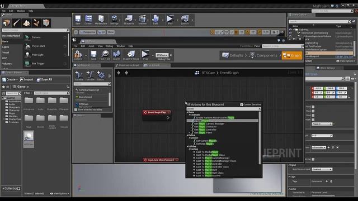The height and width of the screenshot is (201, 358).
Task: Toggle visibility of the DirectionalLightStationary actor
Action: pyautogui.click(x=290, y=33)
